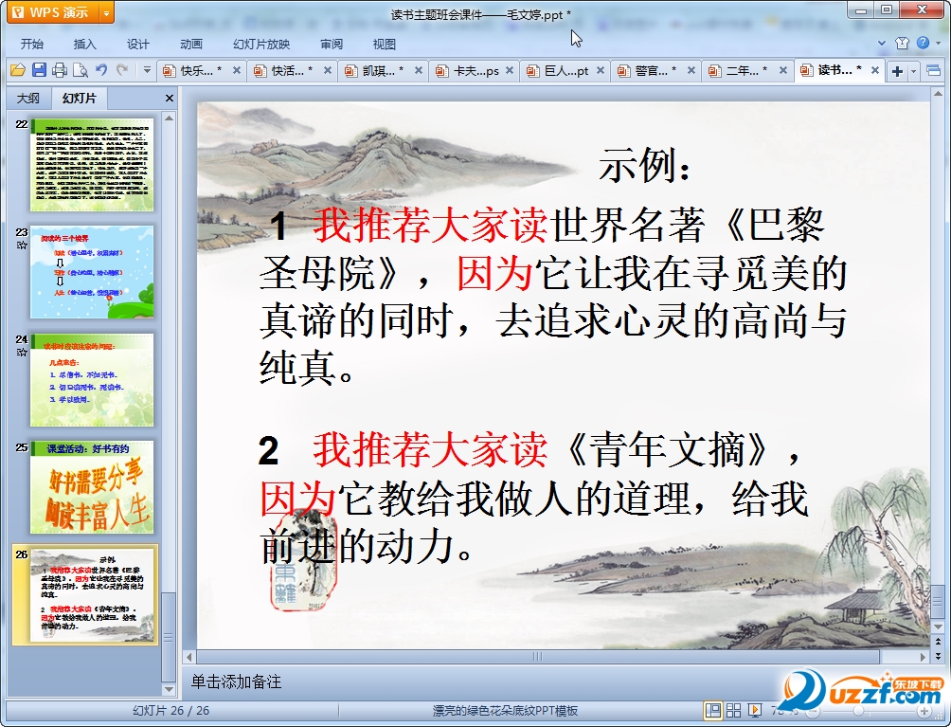Viewport: 951px width, 727px height.
Task: Start slideshow from status bar icon
Action: click(x=755, y=710)
